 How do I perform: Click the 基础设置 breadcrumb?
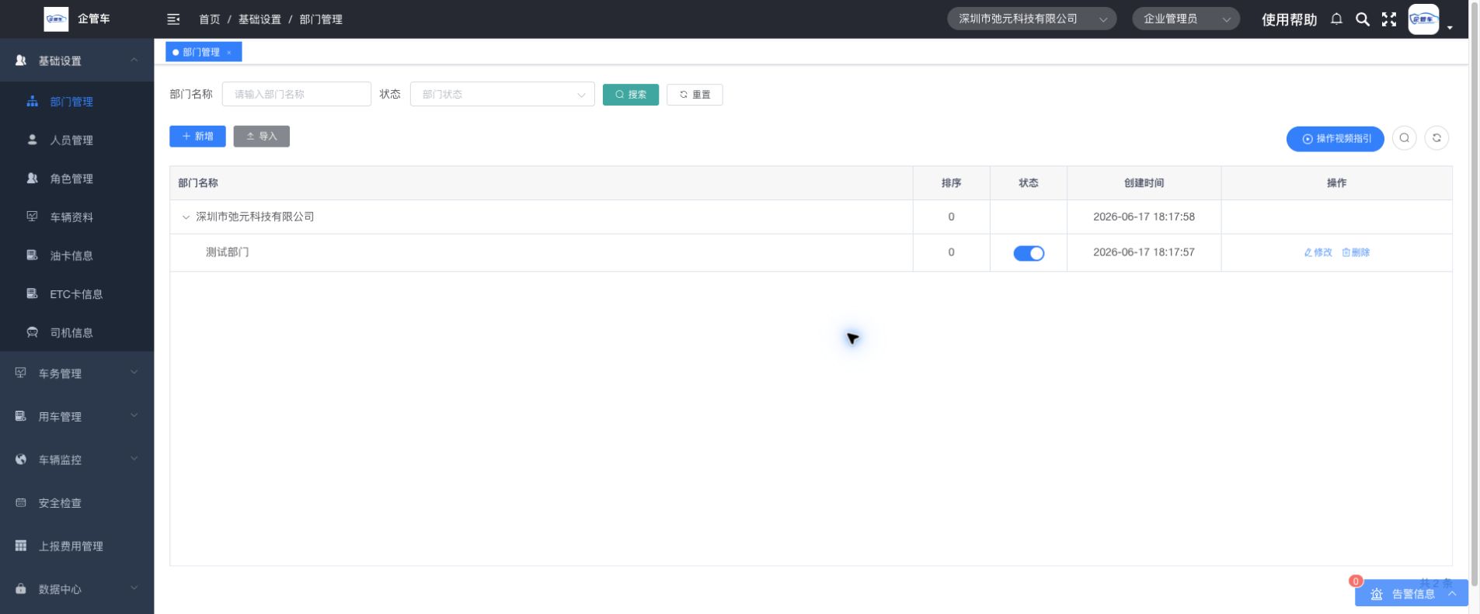tap(259, 19)
